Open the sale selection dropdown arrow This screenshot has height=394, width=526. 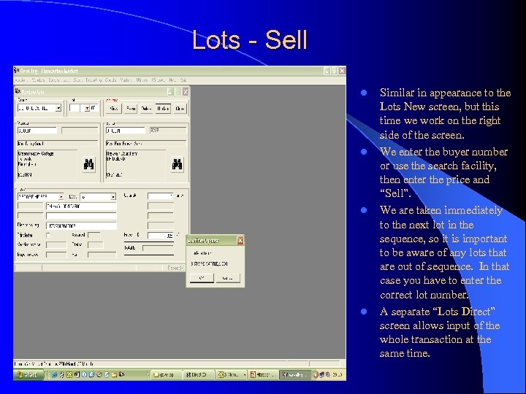tap(58, 108)
